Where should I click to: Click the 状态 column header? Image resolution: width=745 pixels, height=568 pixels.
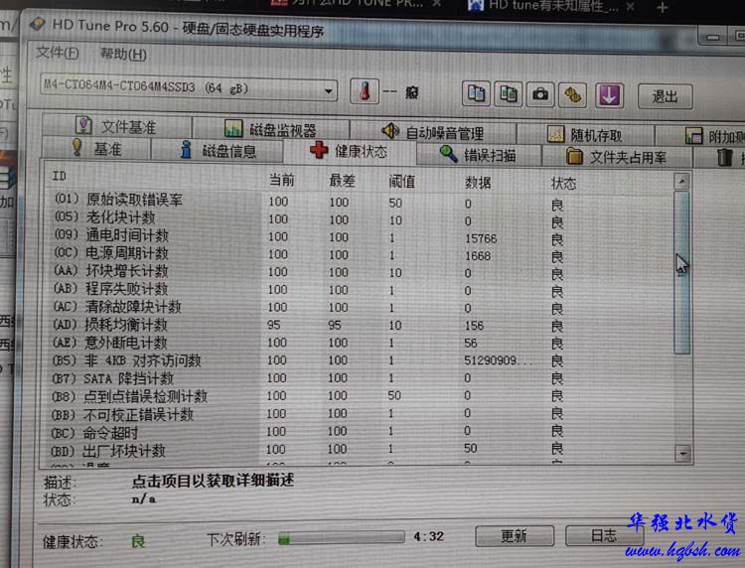point(563,184)
